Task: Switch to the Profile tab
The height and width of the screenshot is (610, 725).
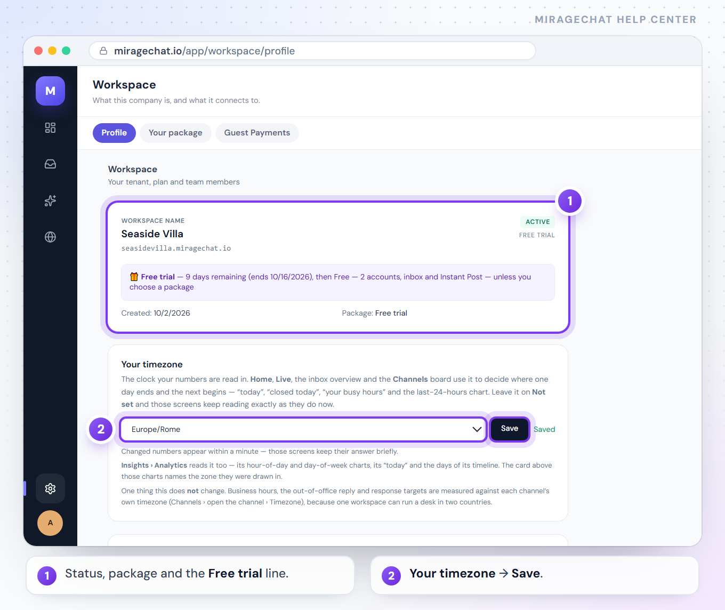Action: coord(114,133)
